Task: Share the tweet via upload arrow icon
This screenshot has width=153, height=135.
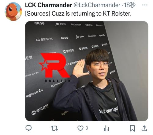Action: [144, 128]
